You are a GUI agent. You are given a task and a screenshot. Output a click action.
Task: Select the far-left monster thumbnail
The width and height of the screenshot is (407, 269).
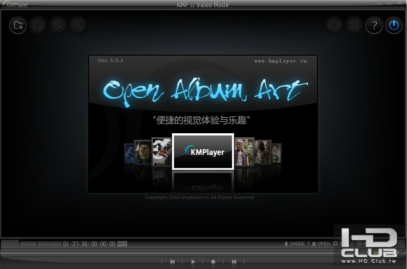click(129, 153)
